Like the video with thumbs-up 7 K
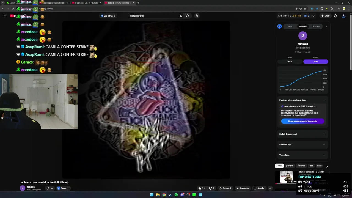Viewport: 352px width, 198px height. tap(202, 188)
